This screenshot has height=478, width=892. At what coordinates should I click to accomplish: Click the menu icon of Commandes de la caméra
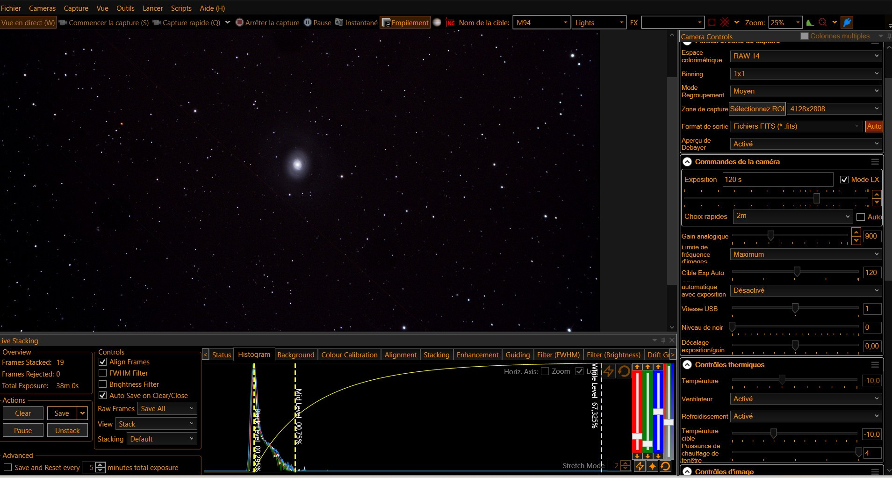pyautogui.click(x=875, y=162)
